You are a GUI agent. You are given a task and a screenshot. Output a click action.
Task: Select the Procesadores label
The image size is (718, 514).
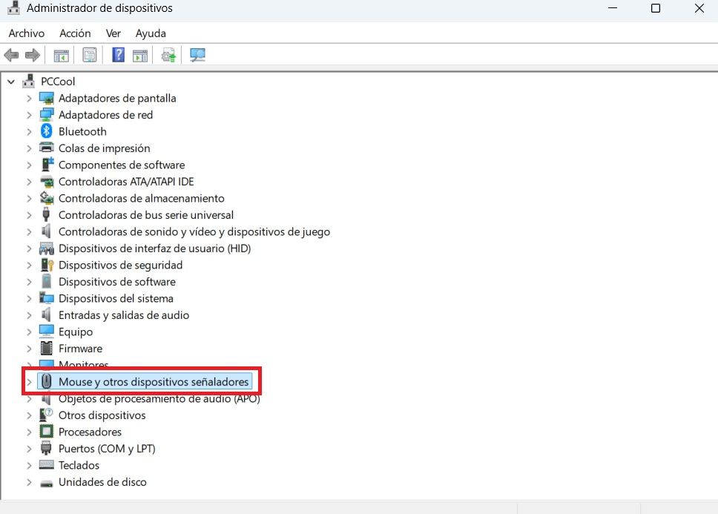point(90,432)
